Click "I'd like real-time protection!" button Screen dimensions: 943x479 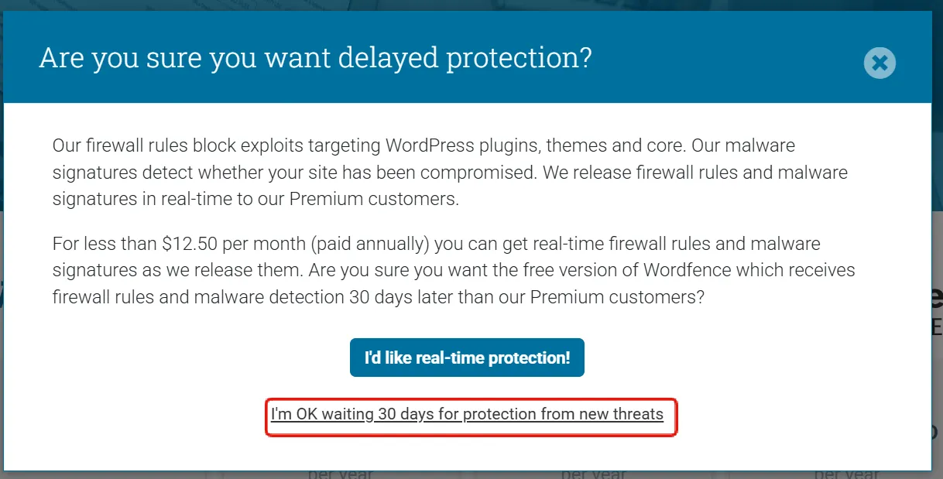[467, 358]
